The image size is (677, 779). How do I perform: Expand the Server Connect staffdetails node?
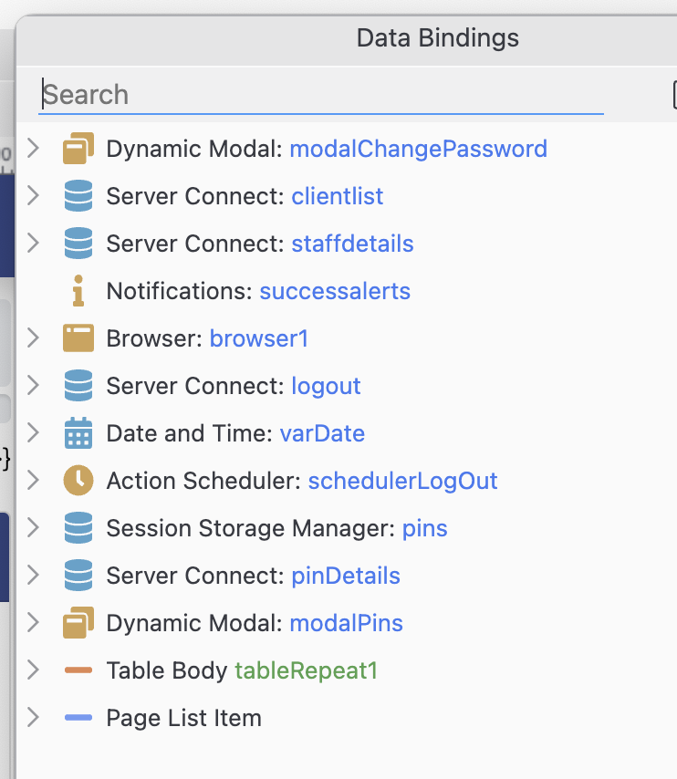point(34,243)
